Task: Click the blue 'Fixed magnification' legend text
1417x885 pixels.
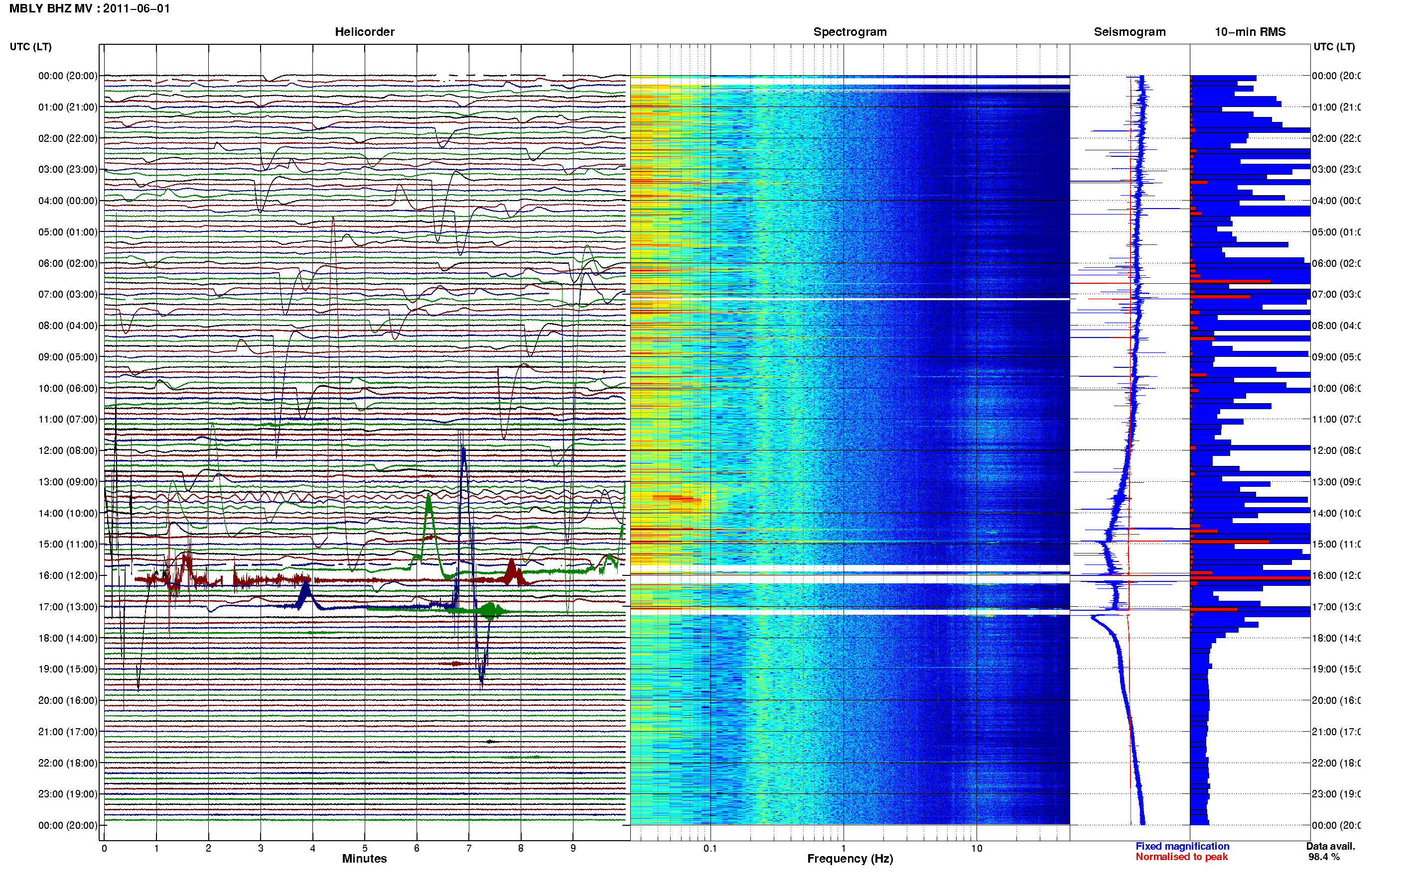Action: tap(1182, 846)
